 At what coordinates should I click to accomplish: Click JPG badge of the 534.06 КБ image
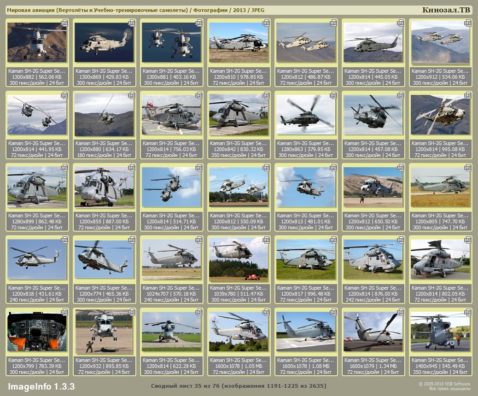(467, 23)
